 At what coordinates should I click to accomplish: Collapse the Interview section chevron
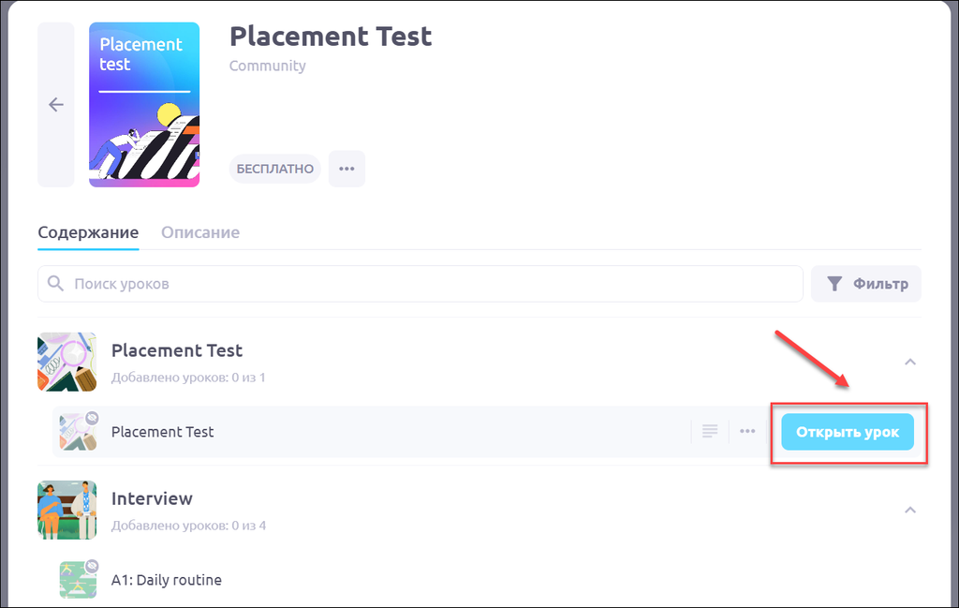pos(910,510)
